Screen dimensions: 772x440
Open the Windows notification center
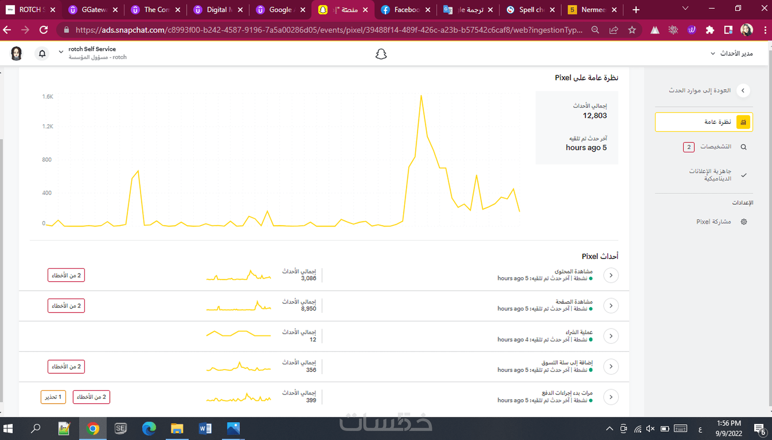[760, 429]
